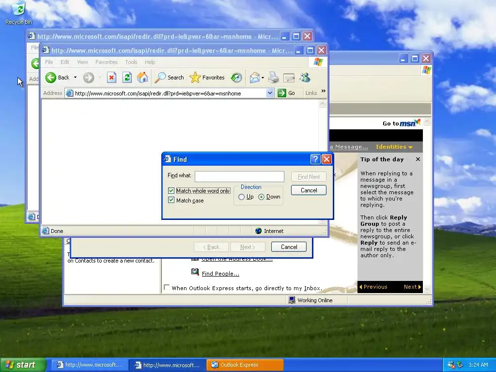Click the Find People address book icon
496x372 pixels.
[x=195, y=272]
